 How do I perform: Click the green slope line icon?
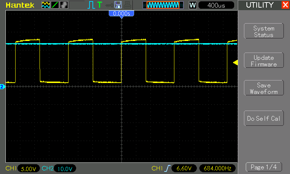(x=55, y=5)
